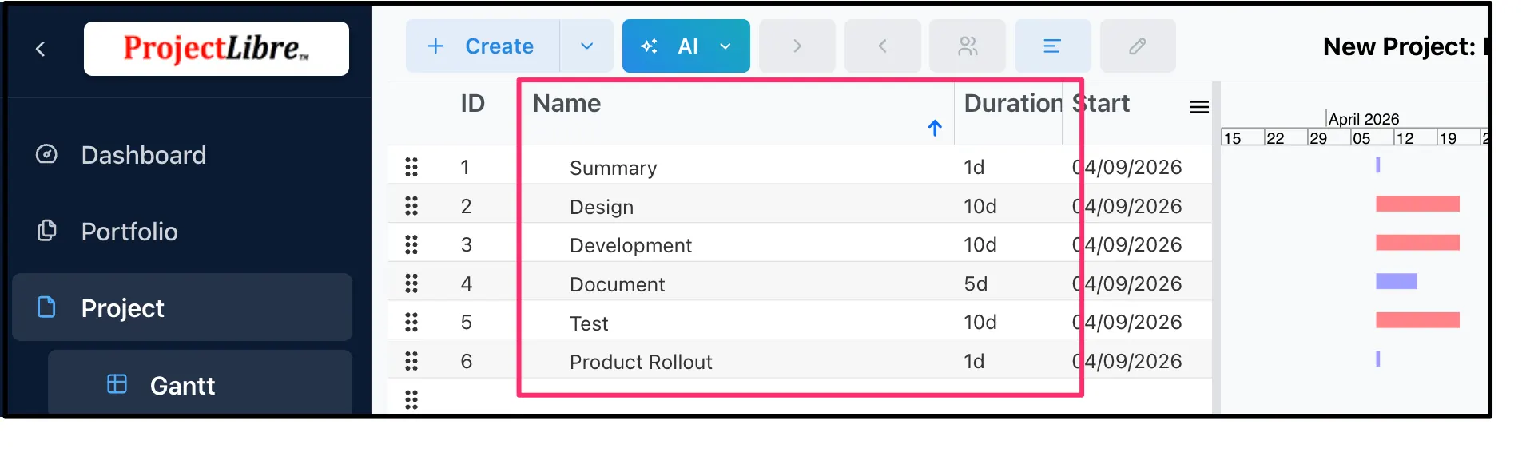Image resolution: width=1526 pixels, height=452 pixels.
Task: Collapse the sidebar with the back chevron
Action: [x=41, y=49]
